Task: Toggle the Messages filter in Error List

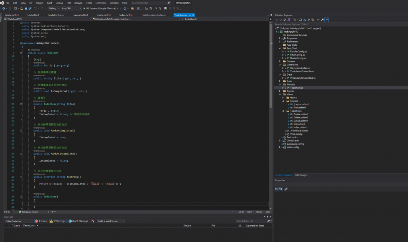Action: click(78, 221)
